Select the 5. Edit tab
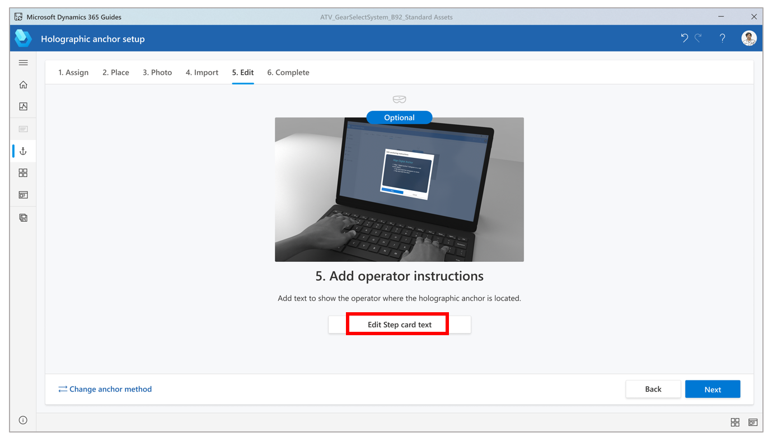Viewport: 768px width, 437px height. [243, 72]
